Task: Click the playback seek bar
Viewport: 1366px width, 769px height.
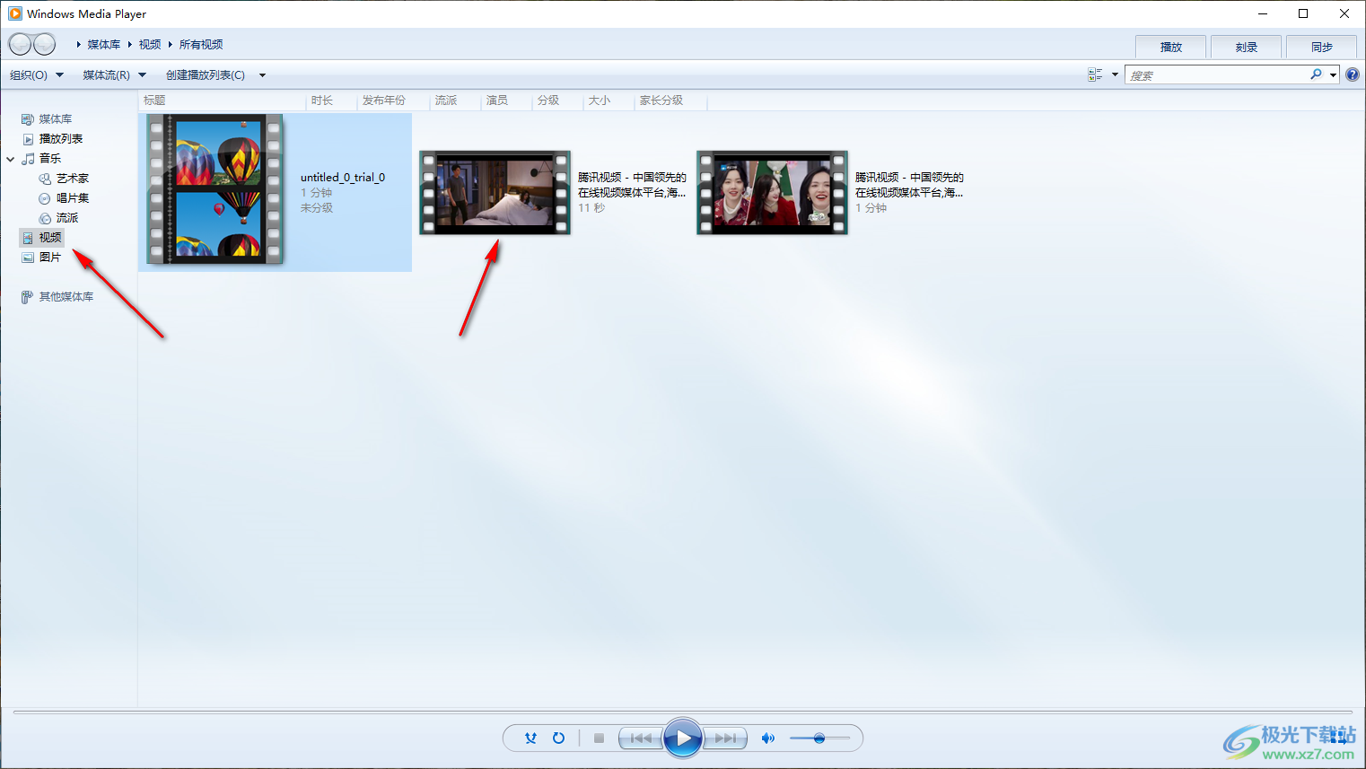Action: point(683,712)
